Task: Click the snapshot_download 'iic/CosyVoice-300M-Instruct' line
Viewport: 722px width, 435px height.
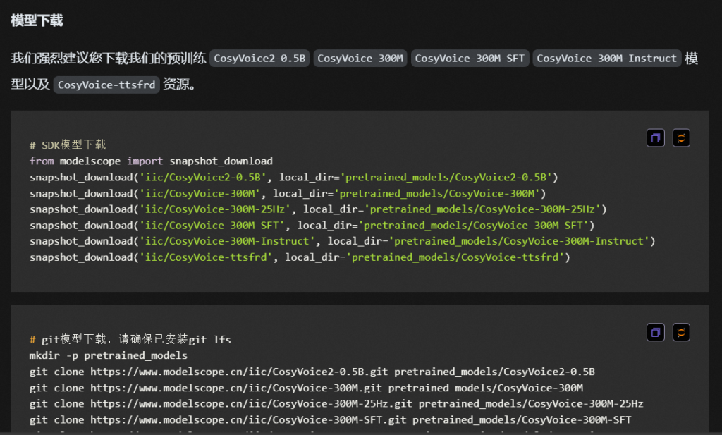Action: [x=342, y=241]
